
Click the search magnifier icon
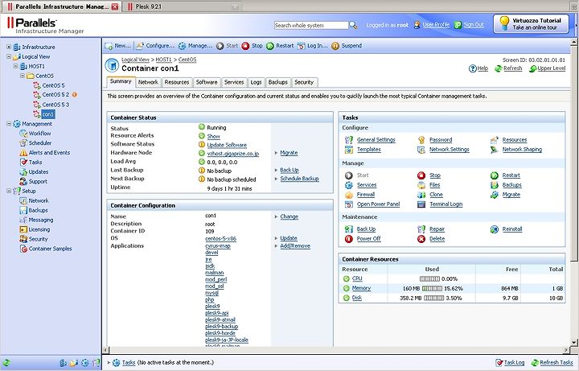click(x=353, y=25)
